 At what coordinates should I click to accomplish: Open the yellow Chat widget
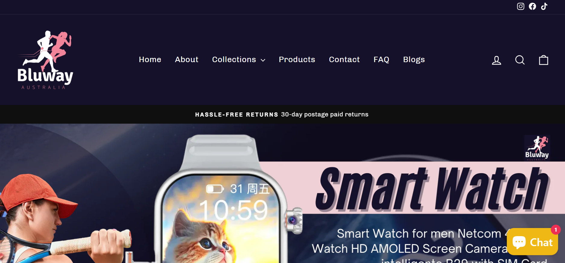point(532,242)
